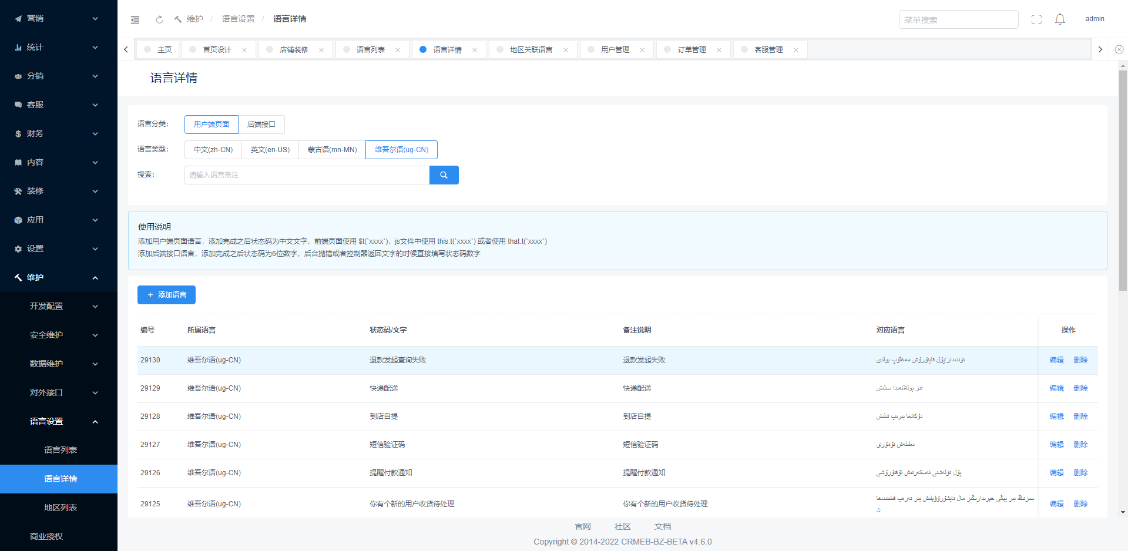Image resolution: width=1128 pixels, height=551 pixels.
Task: Close the 语言列表 tab
Action: coord(398,50)
